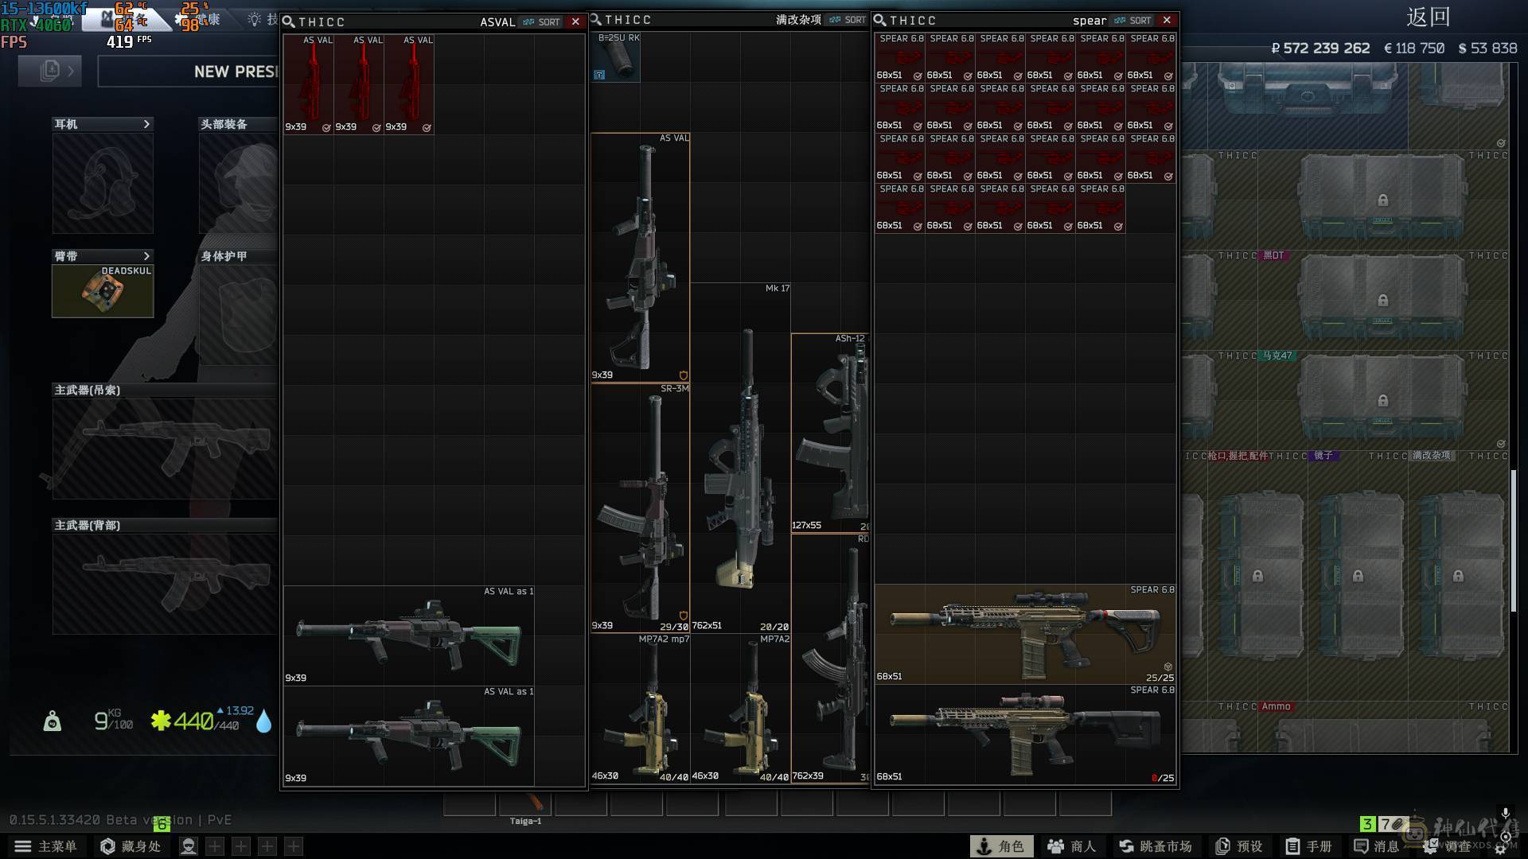Close the spear container window
Viewport: 1528px width, 859px height.
pyautogui.click(x=1167, y=20)
